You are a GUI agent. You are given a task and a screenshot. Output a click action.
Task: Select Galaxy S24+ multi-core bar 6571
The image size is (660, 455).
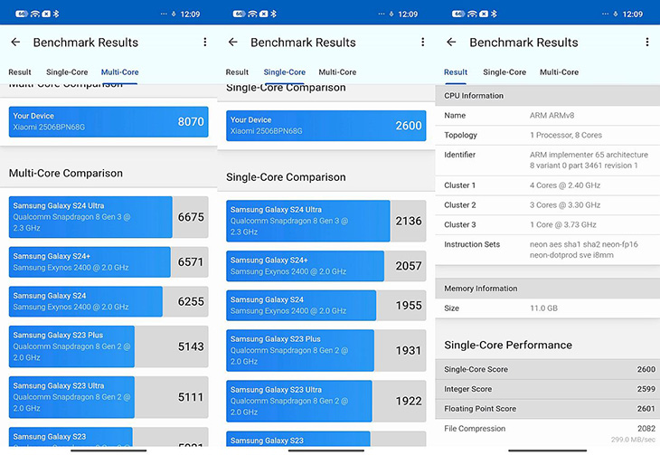click(x=108, y=262)
